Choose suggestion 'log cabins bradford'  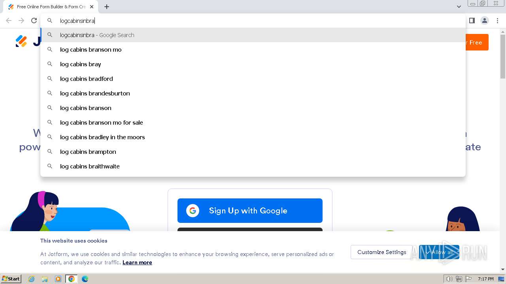point(253,79)
